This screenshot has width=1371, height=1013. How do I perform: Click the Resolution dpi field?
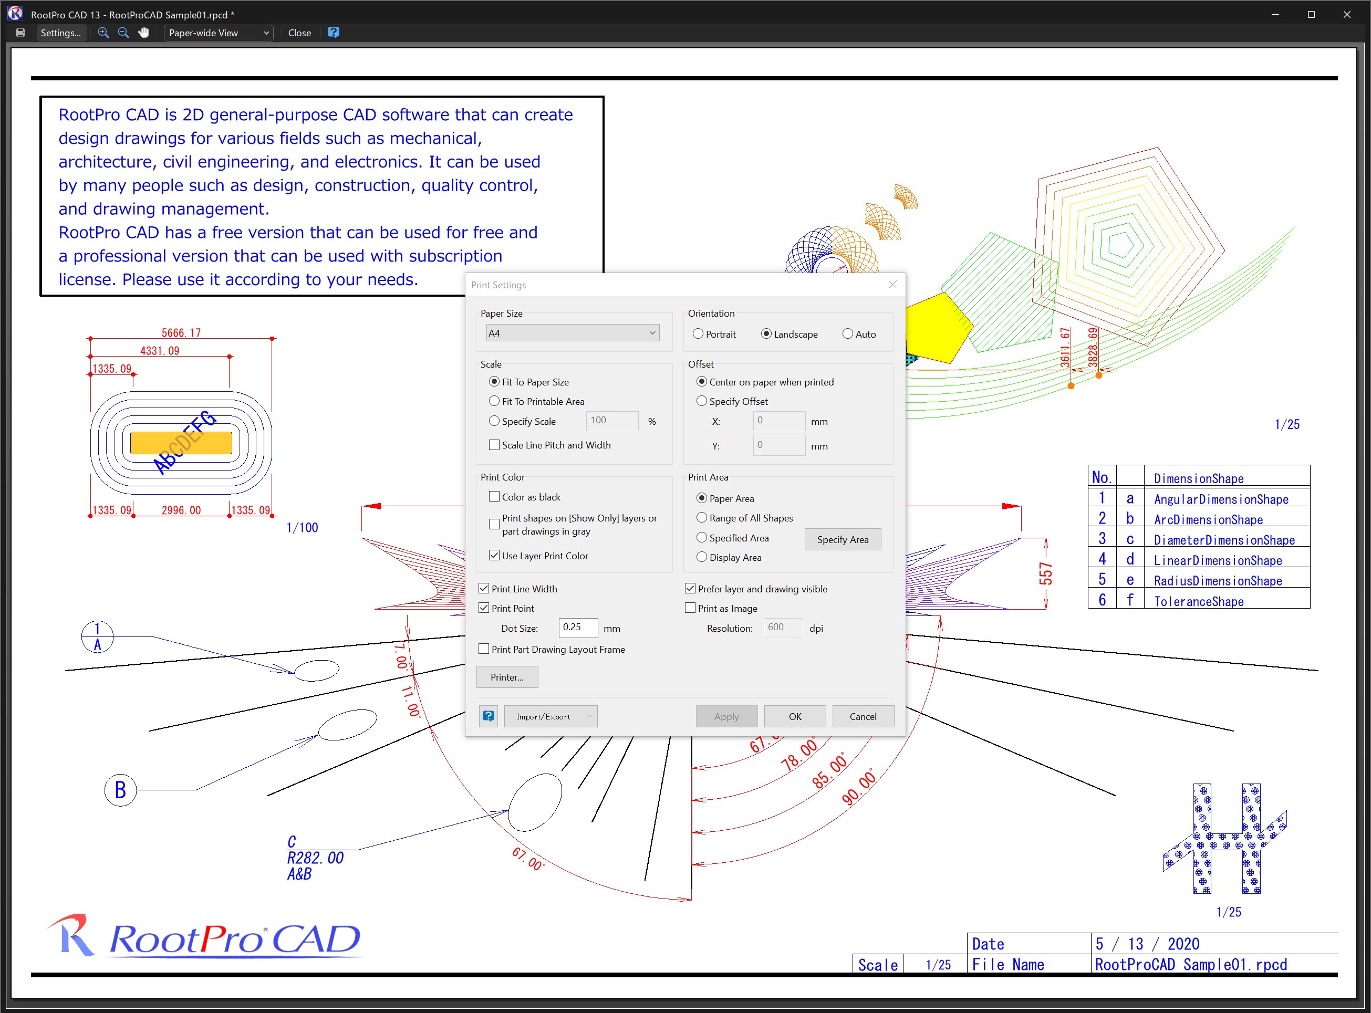(x=783, y=628)
